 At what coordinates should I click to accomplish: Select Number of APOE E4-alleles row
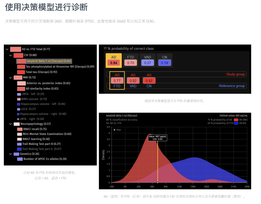pos(42,159)
